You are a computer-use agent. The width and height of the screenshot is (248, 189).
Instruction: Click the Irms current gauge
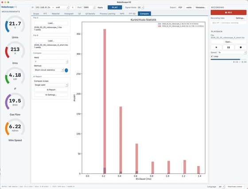point(15,51)
